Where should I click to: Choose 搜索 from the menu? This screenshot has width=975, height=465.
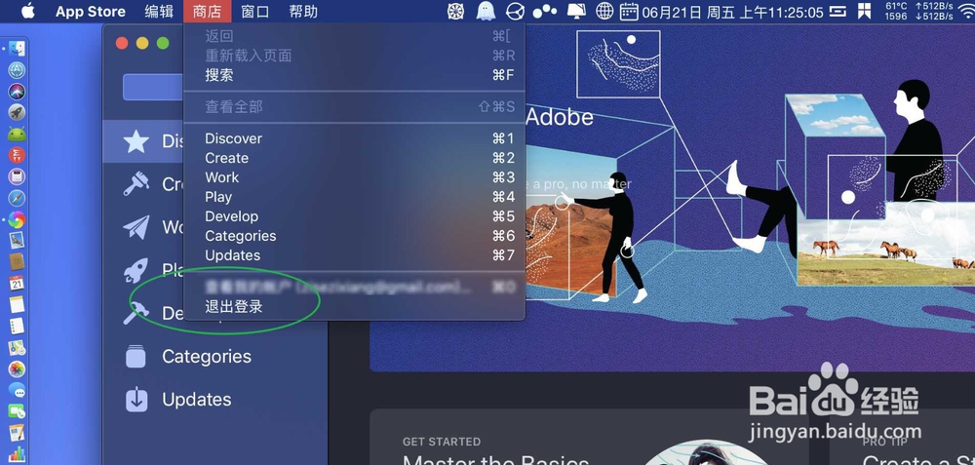click(355, 75)
